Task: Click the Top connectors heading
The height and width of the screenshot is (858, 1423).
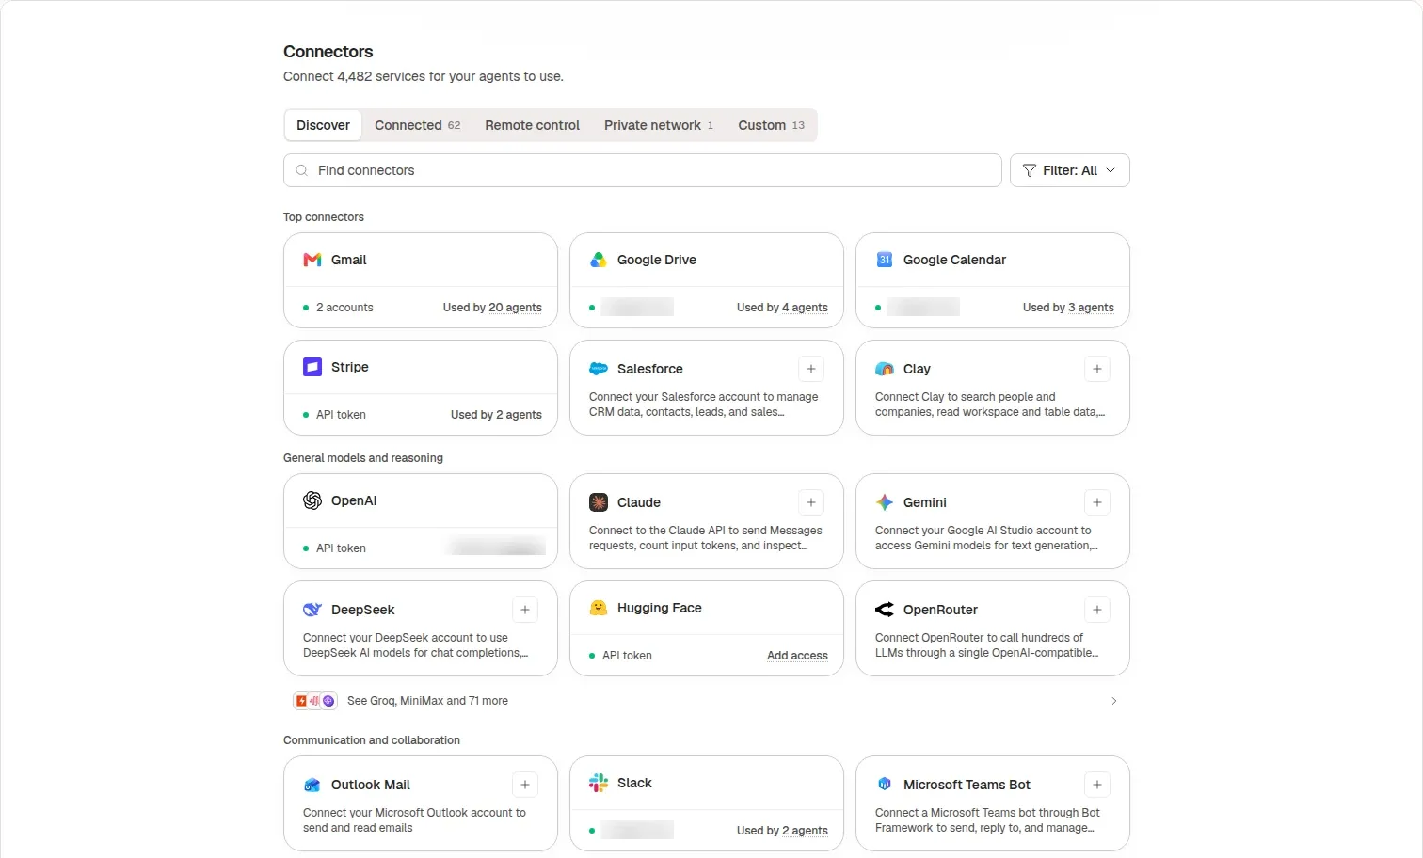Action: pos(324,217)
